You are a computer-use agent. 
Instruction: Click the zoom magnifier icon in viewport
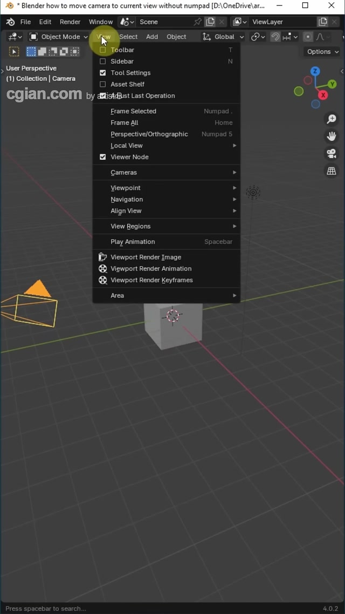[x=332, y=119]
